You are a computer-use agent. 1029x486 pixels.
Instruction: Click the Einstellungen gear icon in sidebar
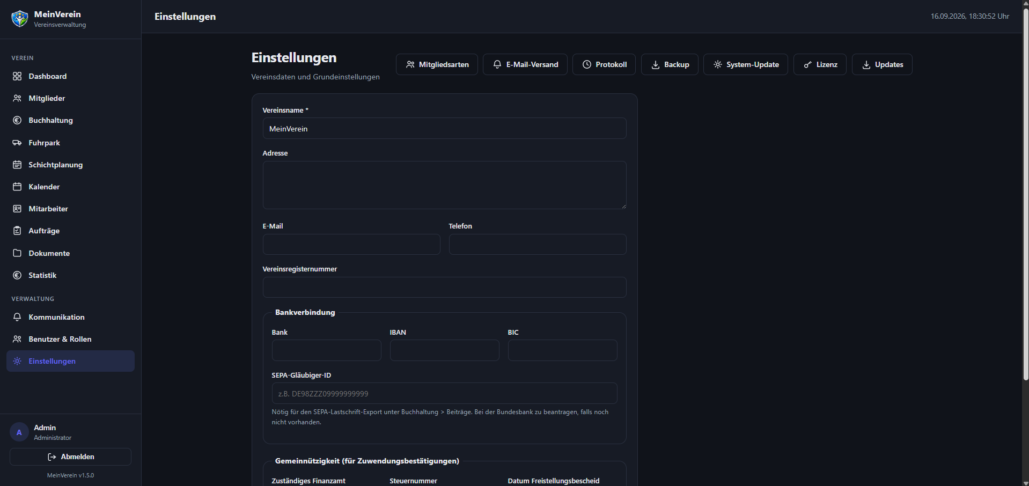coord(17,361)
